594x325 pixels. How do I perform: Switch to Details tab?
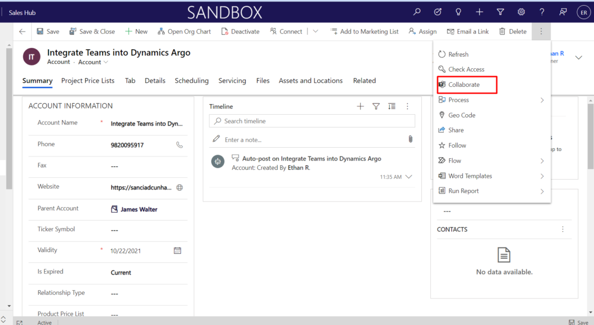155,81
